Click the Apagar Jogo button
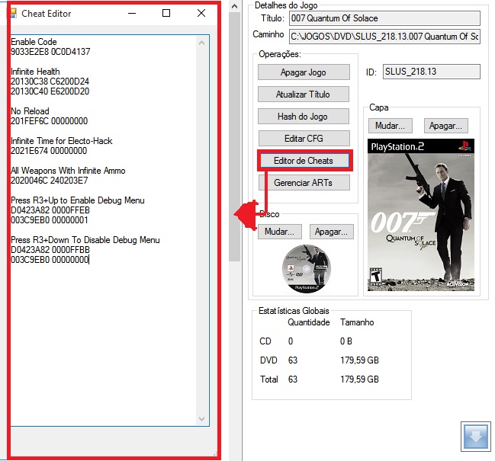Image resolution: width=495 pixels, height=461 pixels. [x=303, y=72]
